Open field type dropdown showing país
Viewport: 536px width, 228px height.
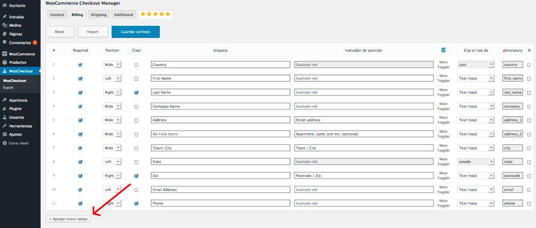click(x=476, y=64)
